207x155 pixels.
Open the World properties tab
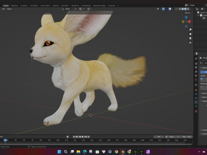tap(196, 80)
